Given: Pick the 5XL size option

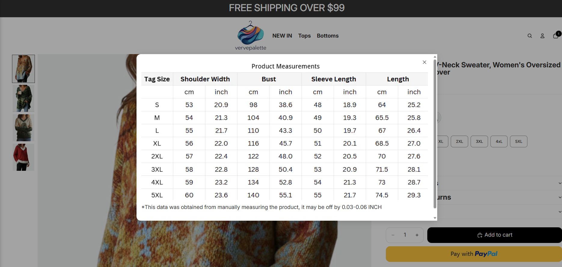Looking at the screenshot, I should 518,142.
